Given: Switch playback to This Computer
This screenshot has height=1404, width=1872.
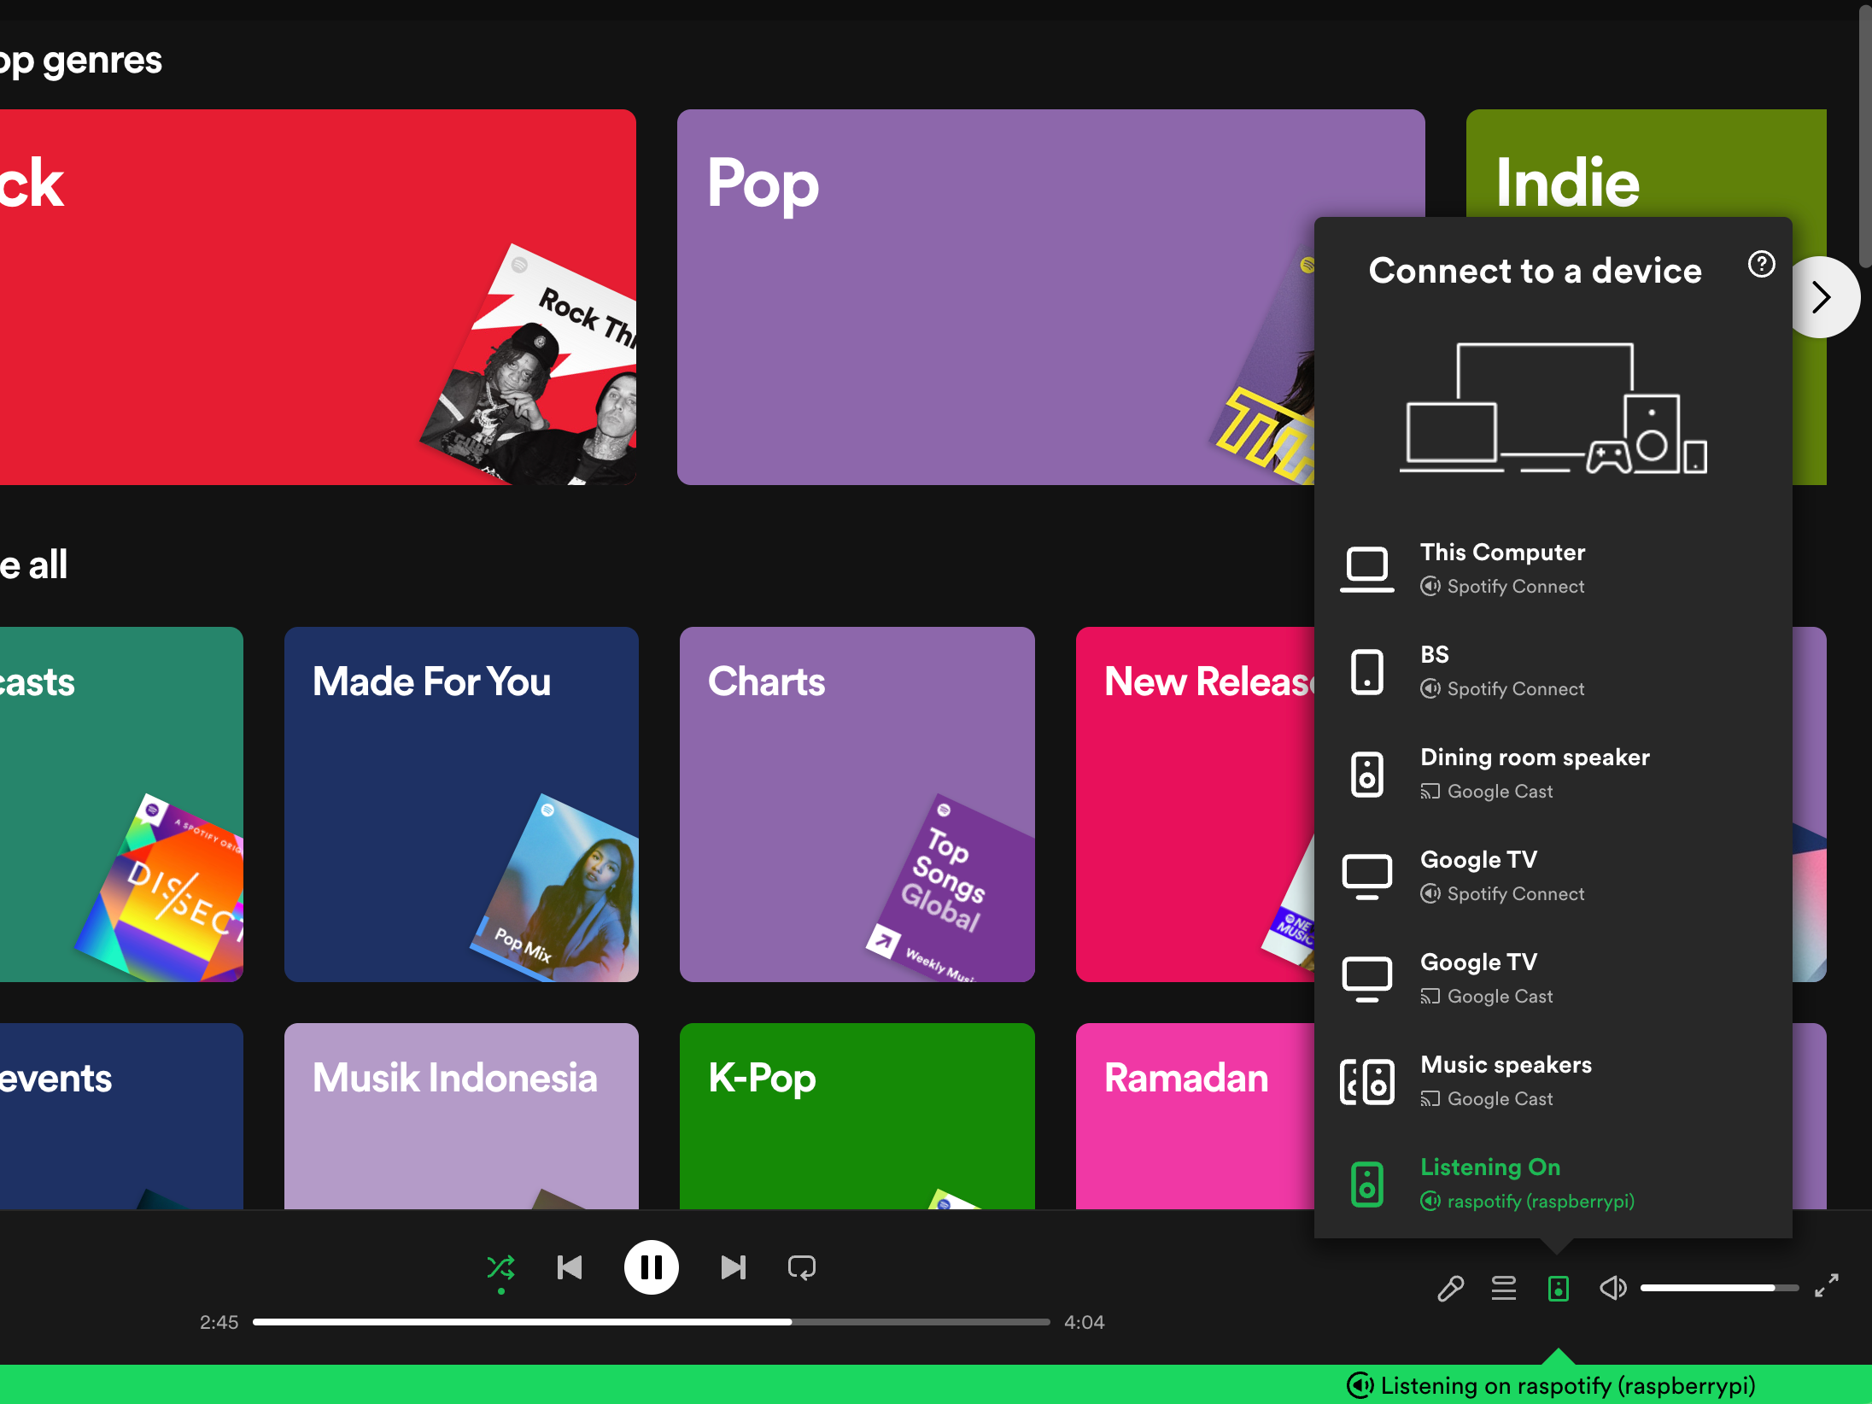Looking at the screenshot, I should 1553,569.
